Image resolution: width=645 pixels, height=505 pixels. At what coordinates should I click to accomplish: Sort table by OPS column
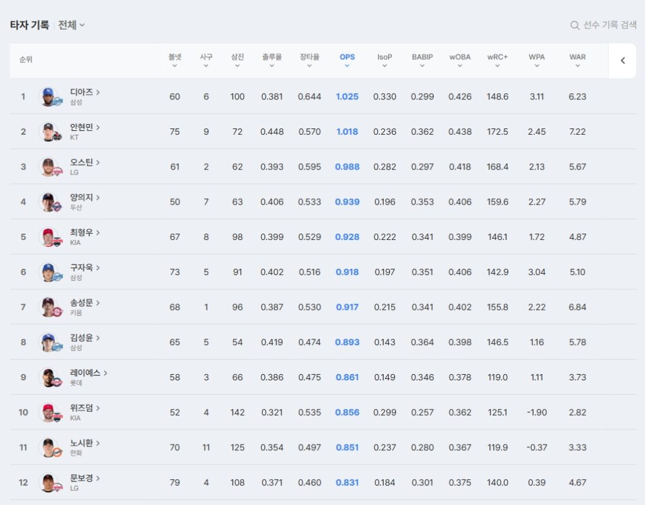pyautogui.click(x=347, y=60)
